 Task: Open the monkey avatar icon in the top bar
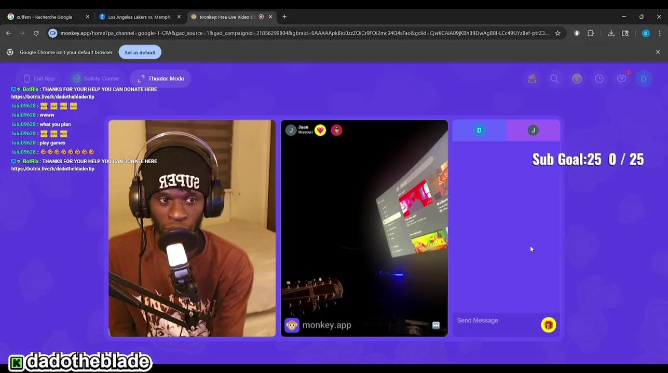(x=577, y=79)
